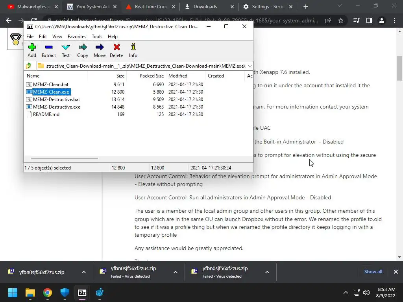The width and height of the screenshot is (403, 302).
Task: Click the horizontal scrollbar in the 7-Zip file list
Action: coord(64,159)
